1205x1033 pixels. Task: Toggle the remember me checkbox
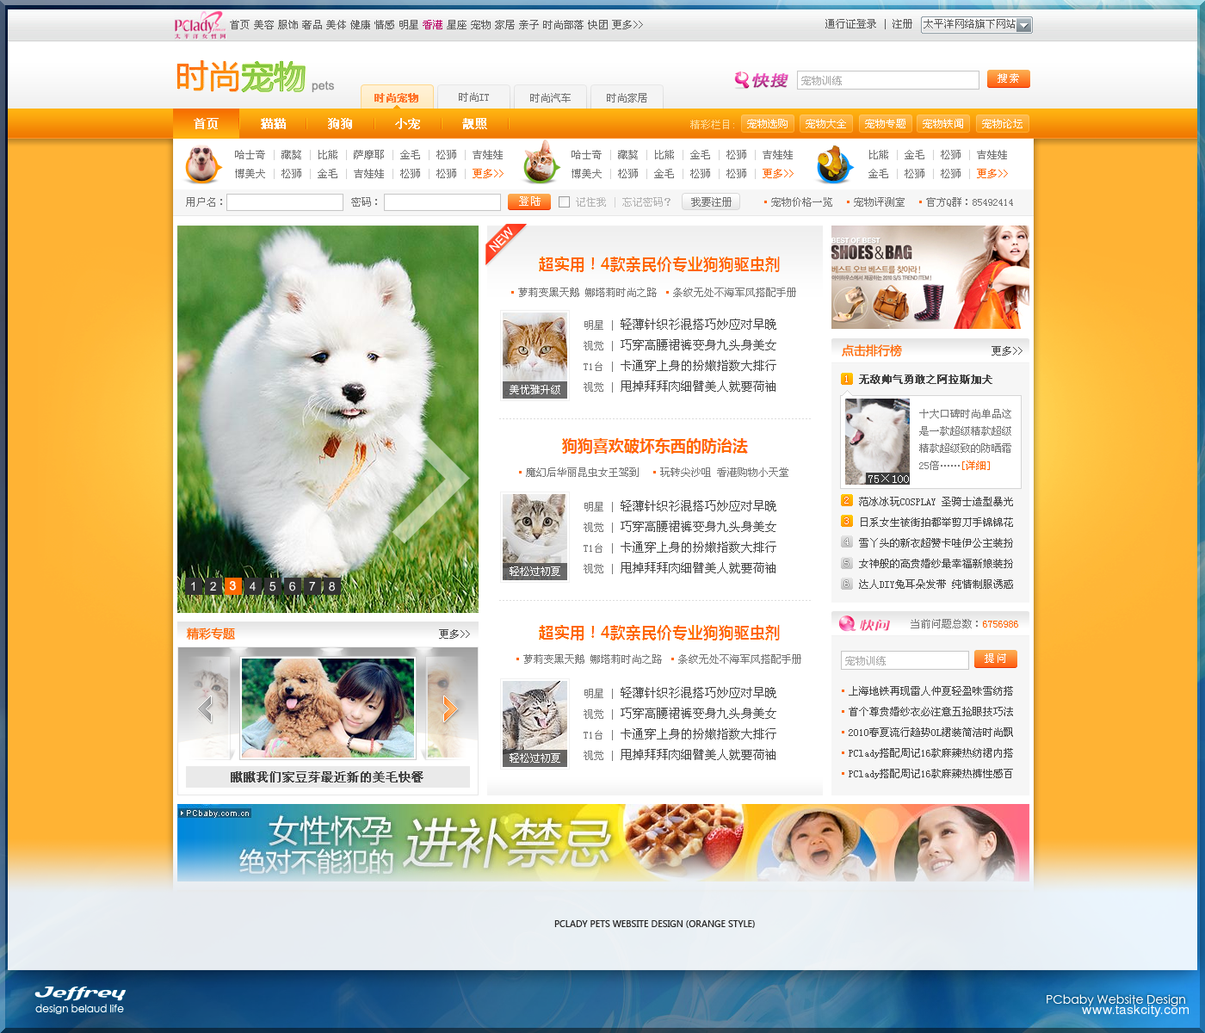565,202
